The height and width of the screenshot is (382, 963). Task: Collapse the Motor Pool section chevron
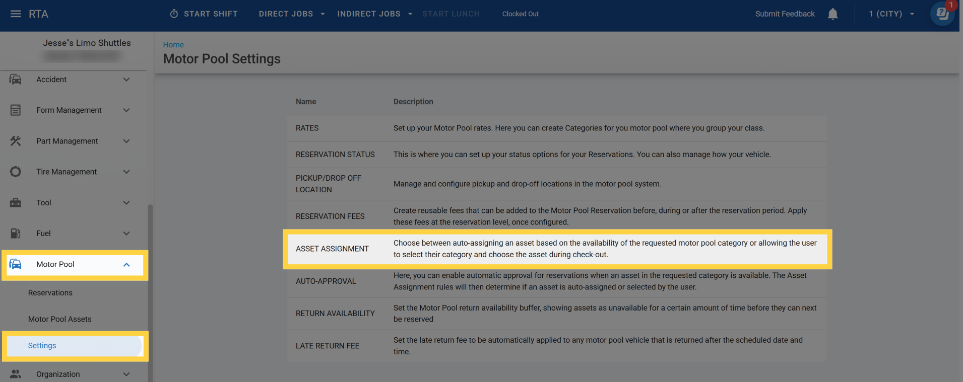point(126,265)
